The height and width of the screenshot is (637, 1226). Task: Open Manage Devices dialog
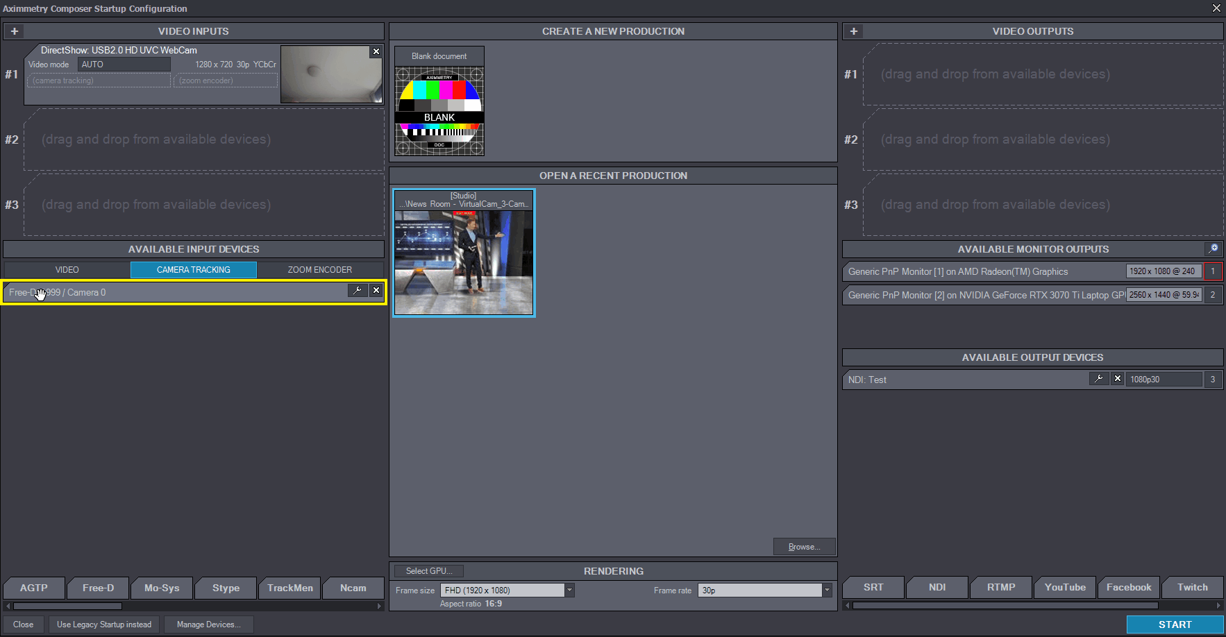[209, 625]
